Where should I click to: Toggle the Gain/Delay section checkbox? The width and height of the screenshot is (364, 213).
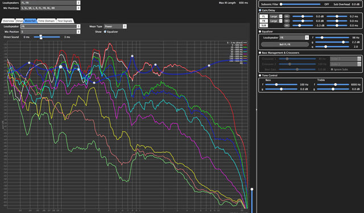pos(260,10)
